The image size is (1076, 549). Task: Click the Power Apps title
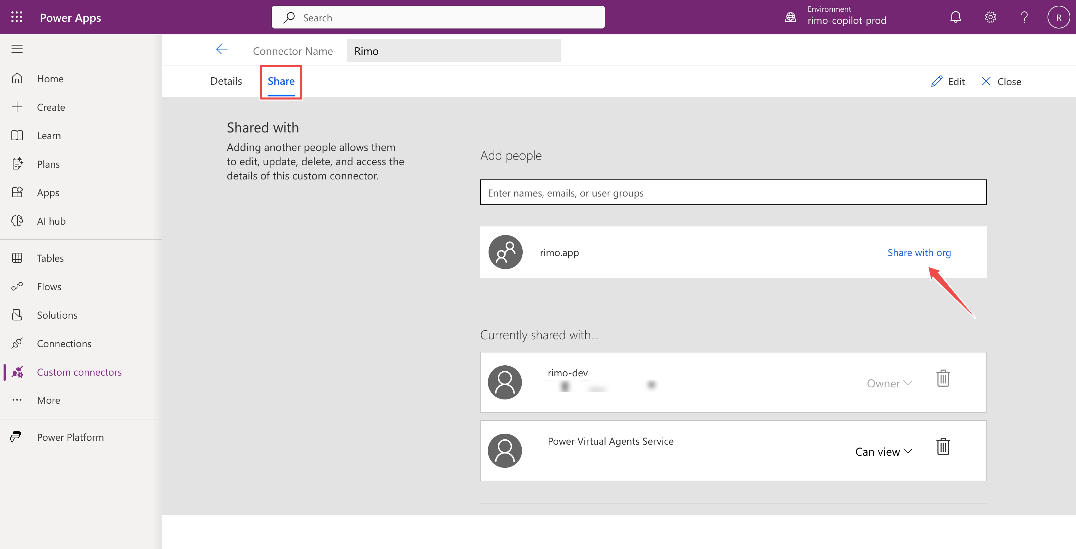pos(70,17)
